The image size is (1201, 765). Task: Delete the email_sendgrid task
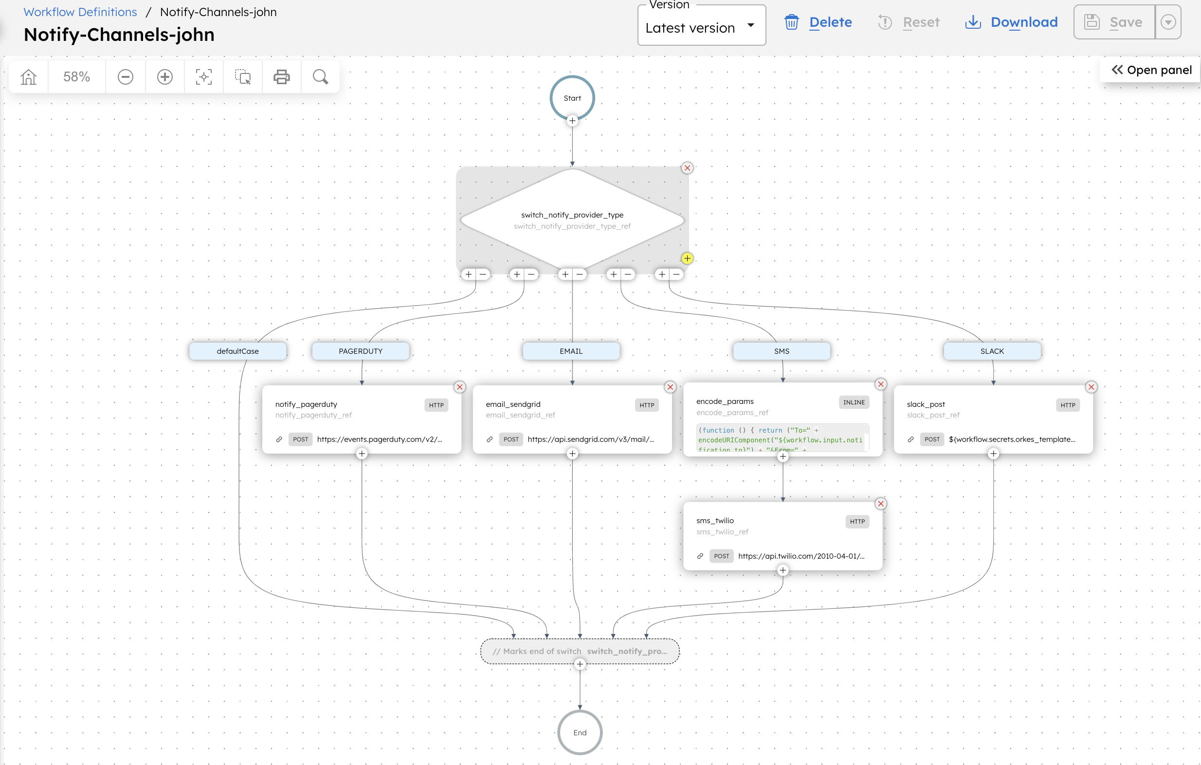pyautogui.click(x=670, y=387)
